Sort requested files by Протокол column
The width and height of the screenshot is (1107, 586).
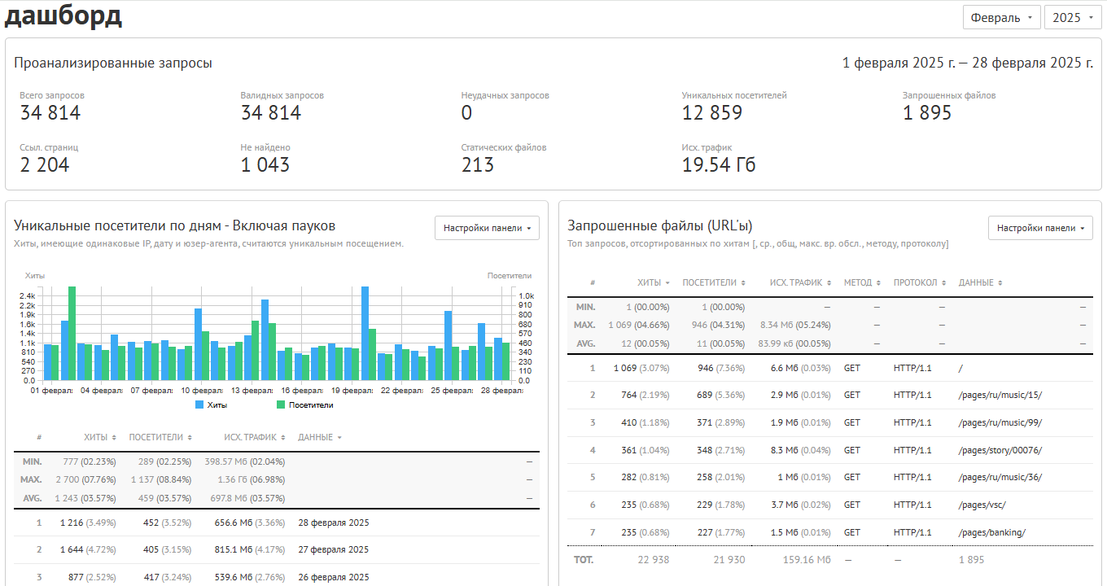pyautogui.click(x=920, y=282)
